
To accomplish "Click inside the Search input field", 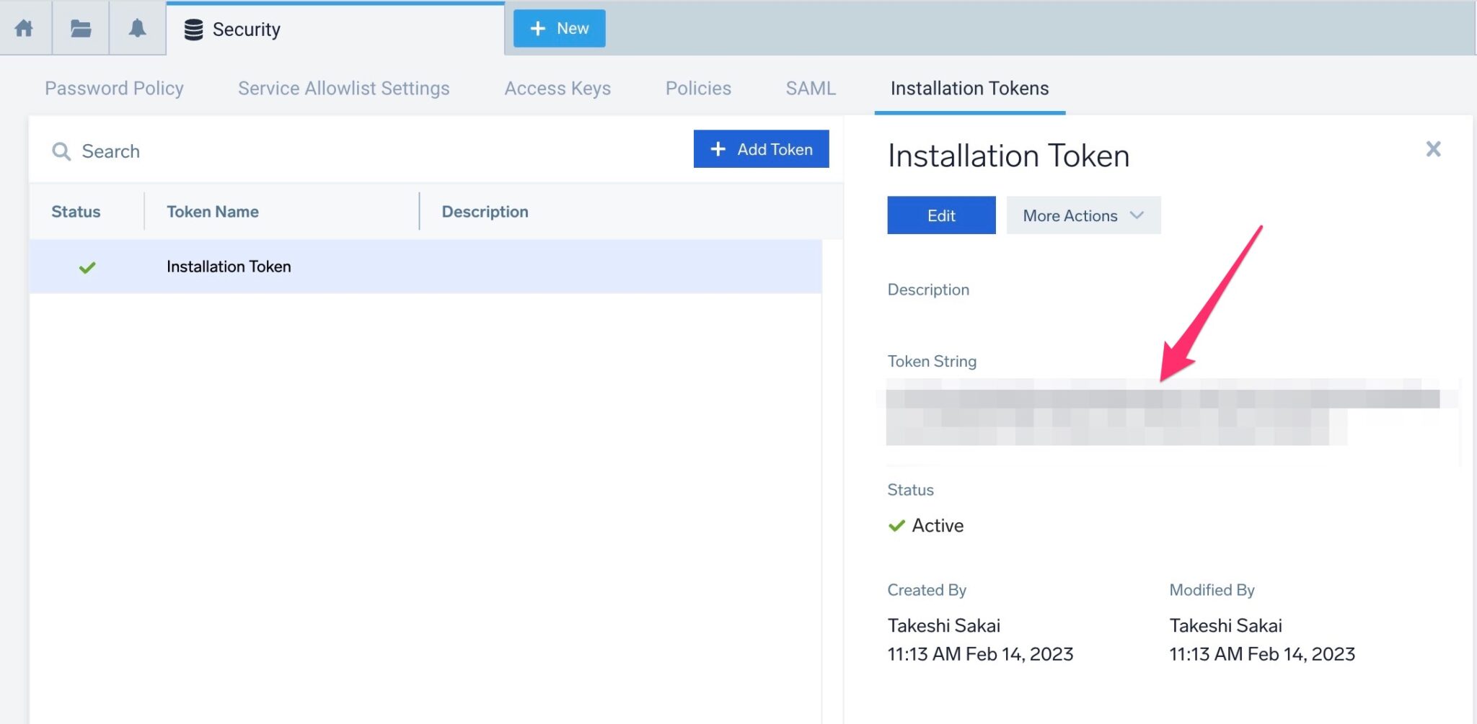I will (216, 151).
